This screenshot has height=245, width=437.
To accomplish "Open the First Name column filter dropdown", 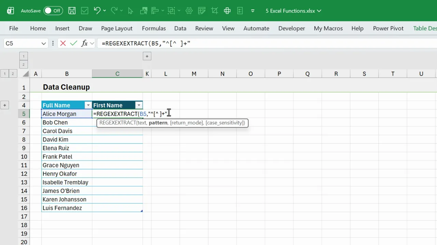I will click(x=139, y=105).
